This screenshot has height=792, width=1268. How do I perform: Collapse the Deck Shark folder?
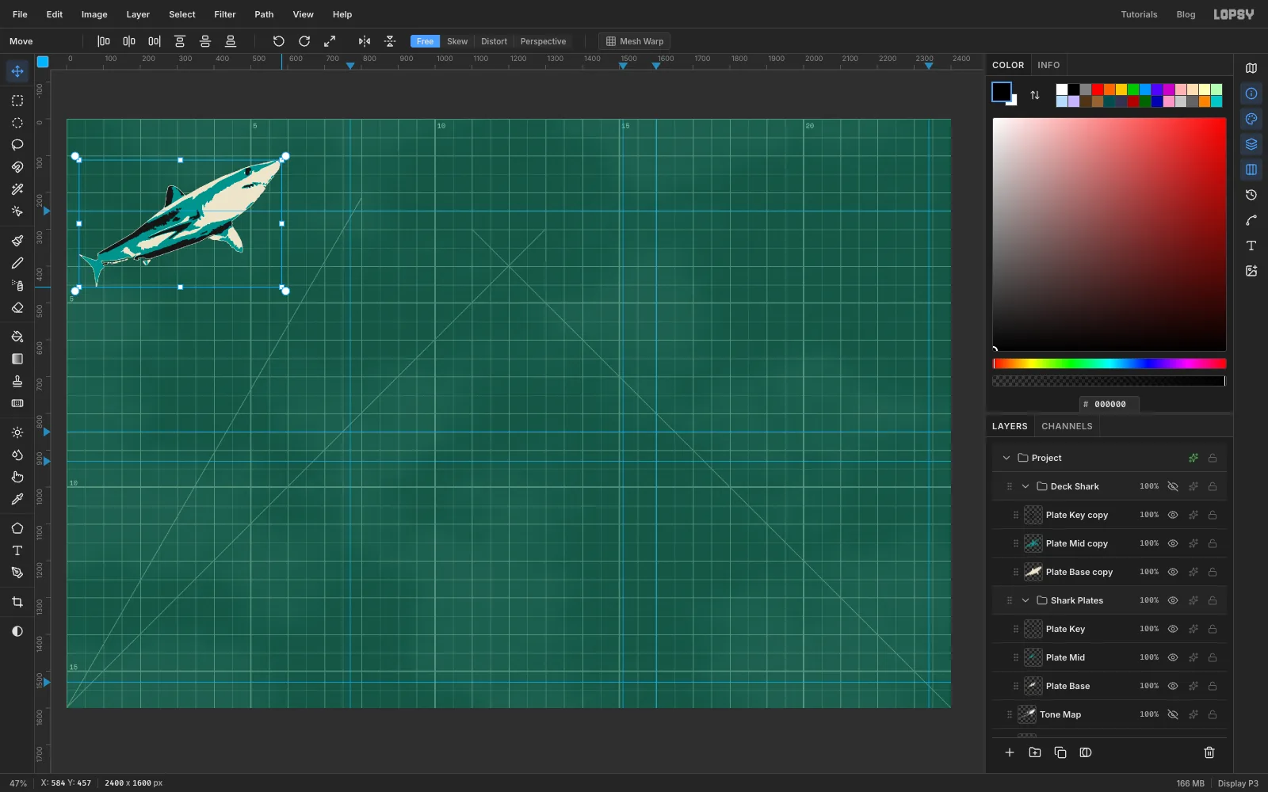pos(1025,486)
